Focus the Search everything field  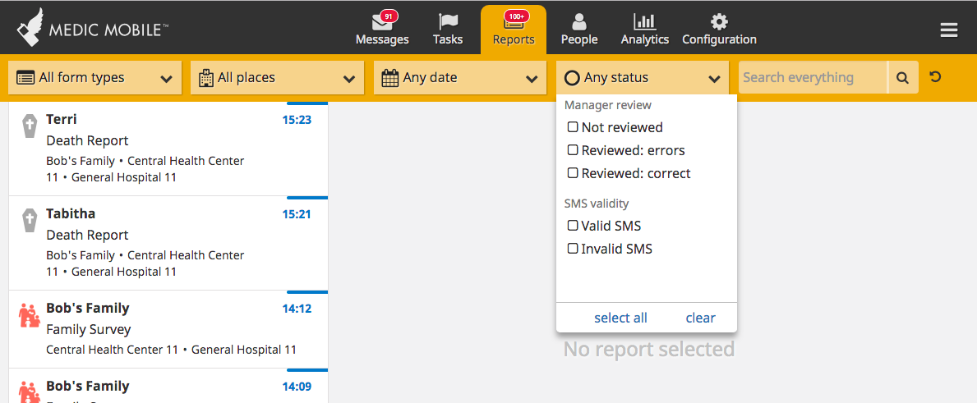click(813, 78)
